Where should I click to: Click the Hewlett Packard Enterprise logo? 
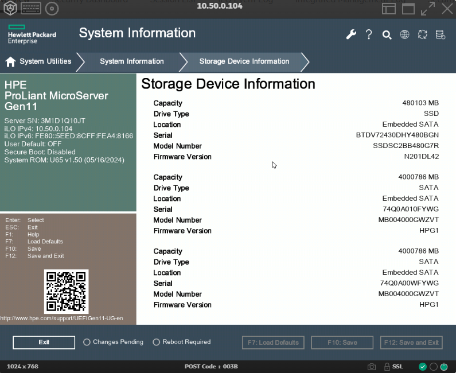click(x=32, y=34)
